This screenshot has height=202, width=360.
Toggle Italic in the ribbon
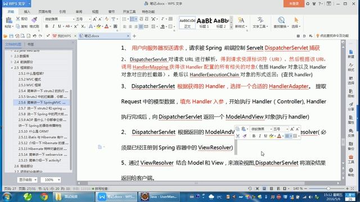point(53,26)
